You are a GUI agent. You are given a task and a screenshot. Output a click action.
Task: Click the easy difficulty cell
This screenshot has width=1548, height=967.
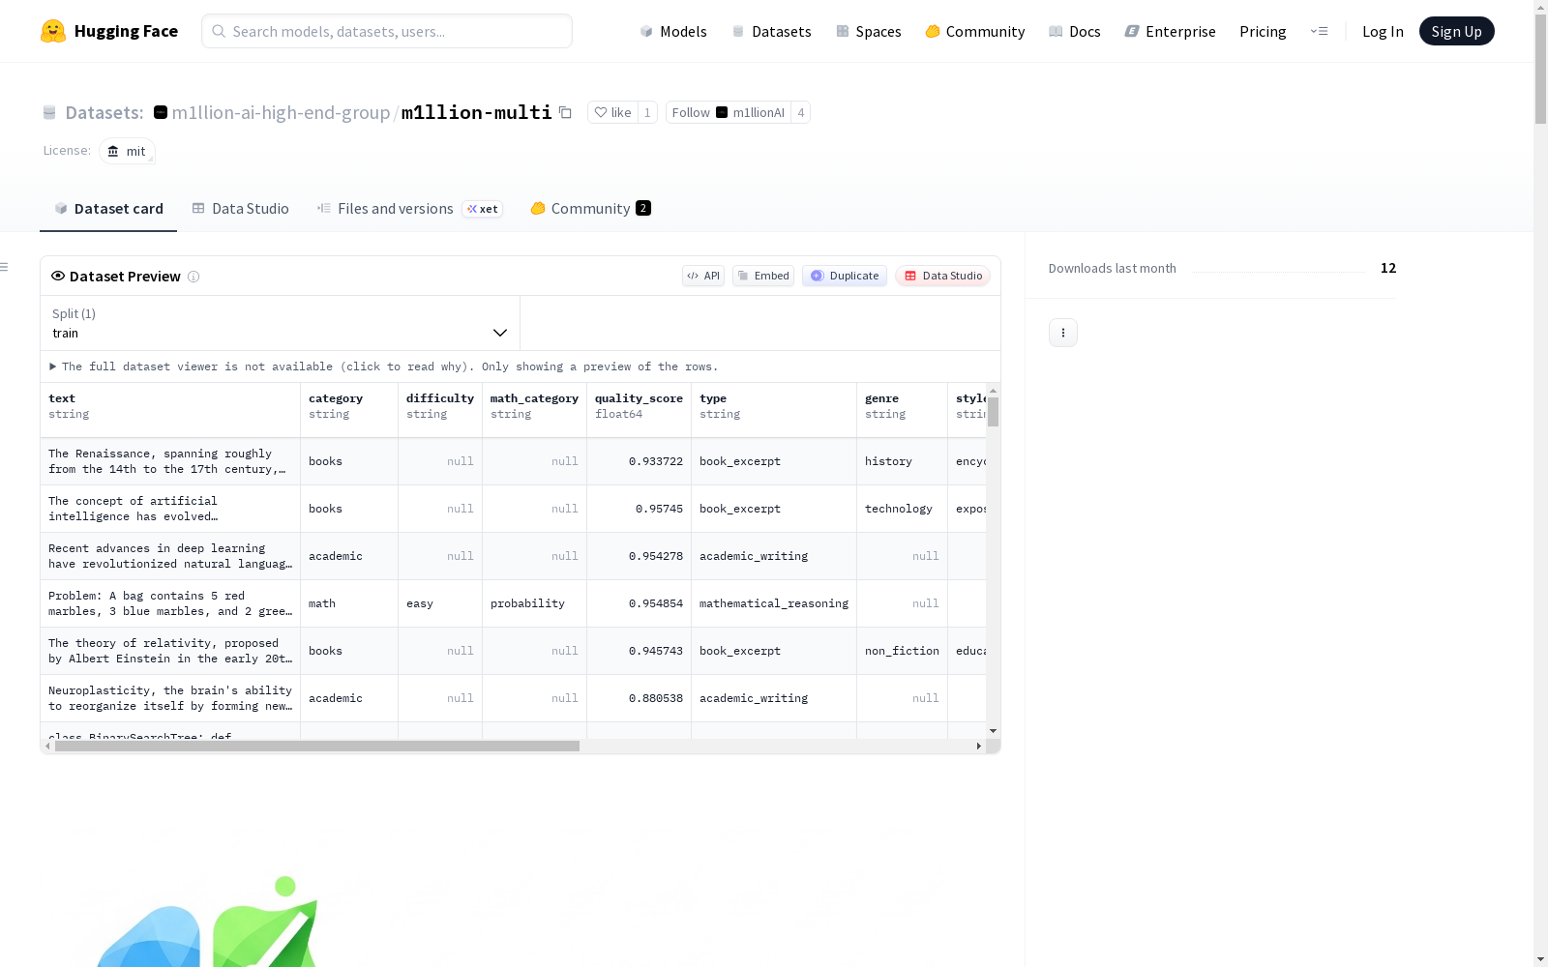click(440, 603)
